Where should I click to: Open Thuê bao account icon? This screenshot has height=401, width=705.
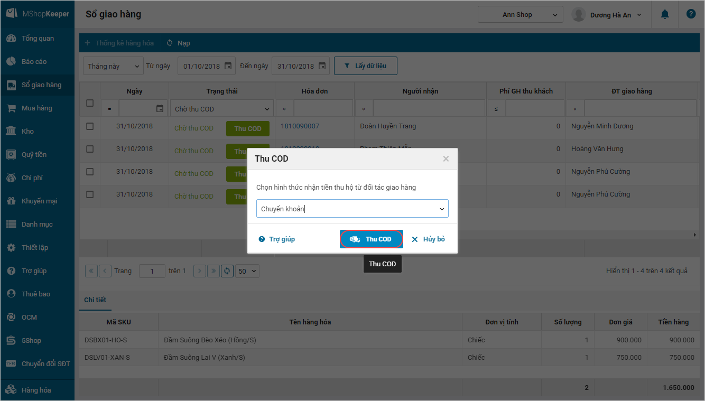tap(11, 294)
